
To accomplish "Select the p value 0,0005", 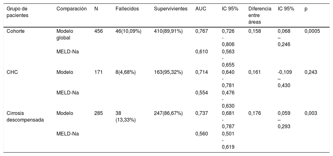I will [312, 31].
